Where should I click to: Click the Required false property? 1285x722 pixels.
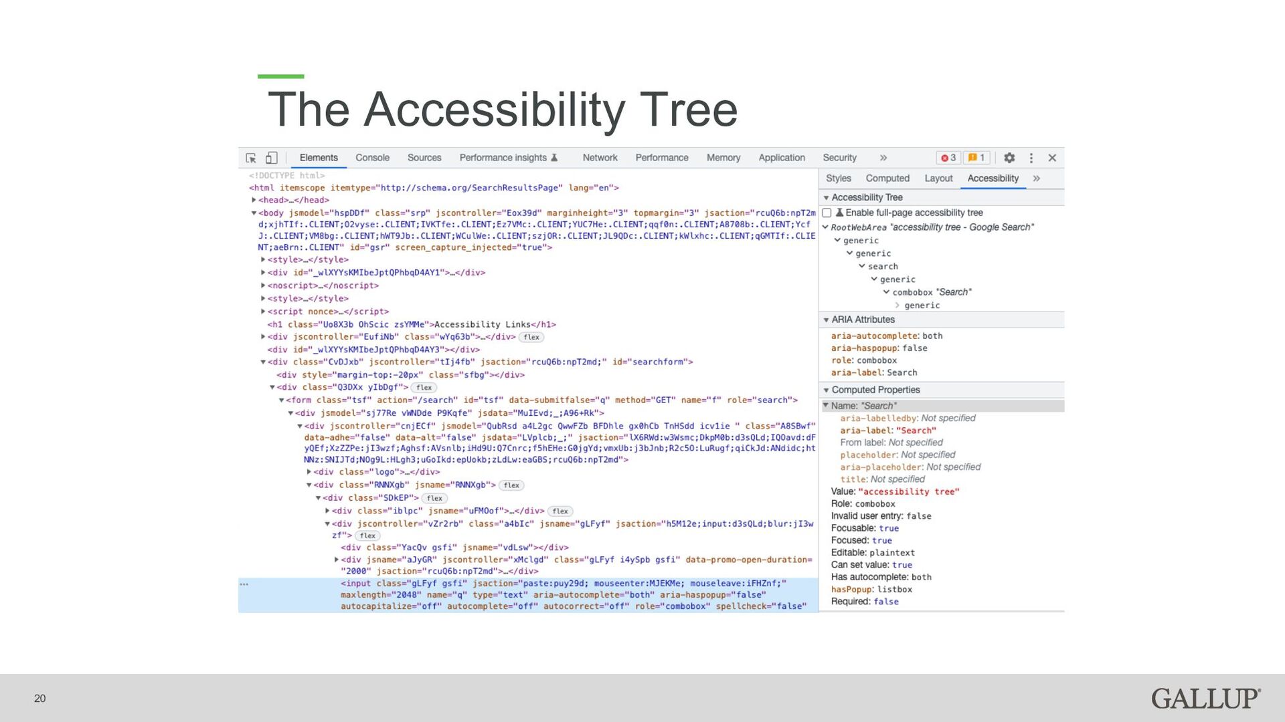[x=865, y=602]
